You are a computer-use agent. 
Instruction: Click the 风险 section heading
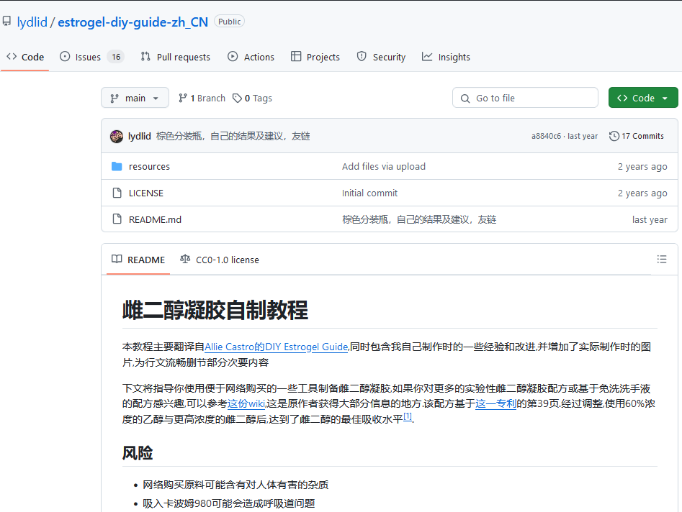(x=138, y=452)
